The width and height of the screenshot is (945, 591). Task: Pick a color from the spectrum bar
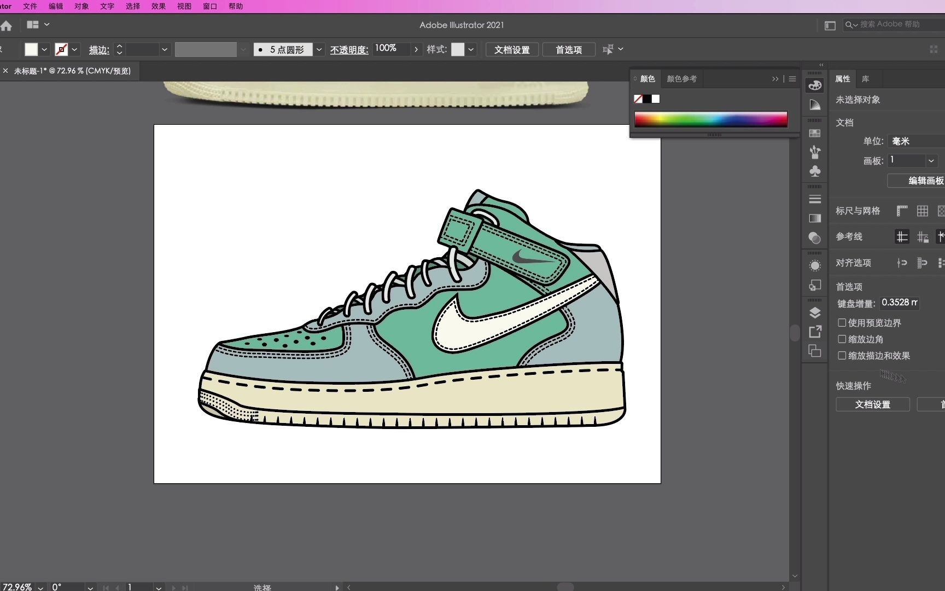[711, 119]
